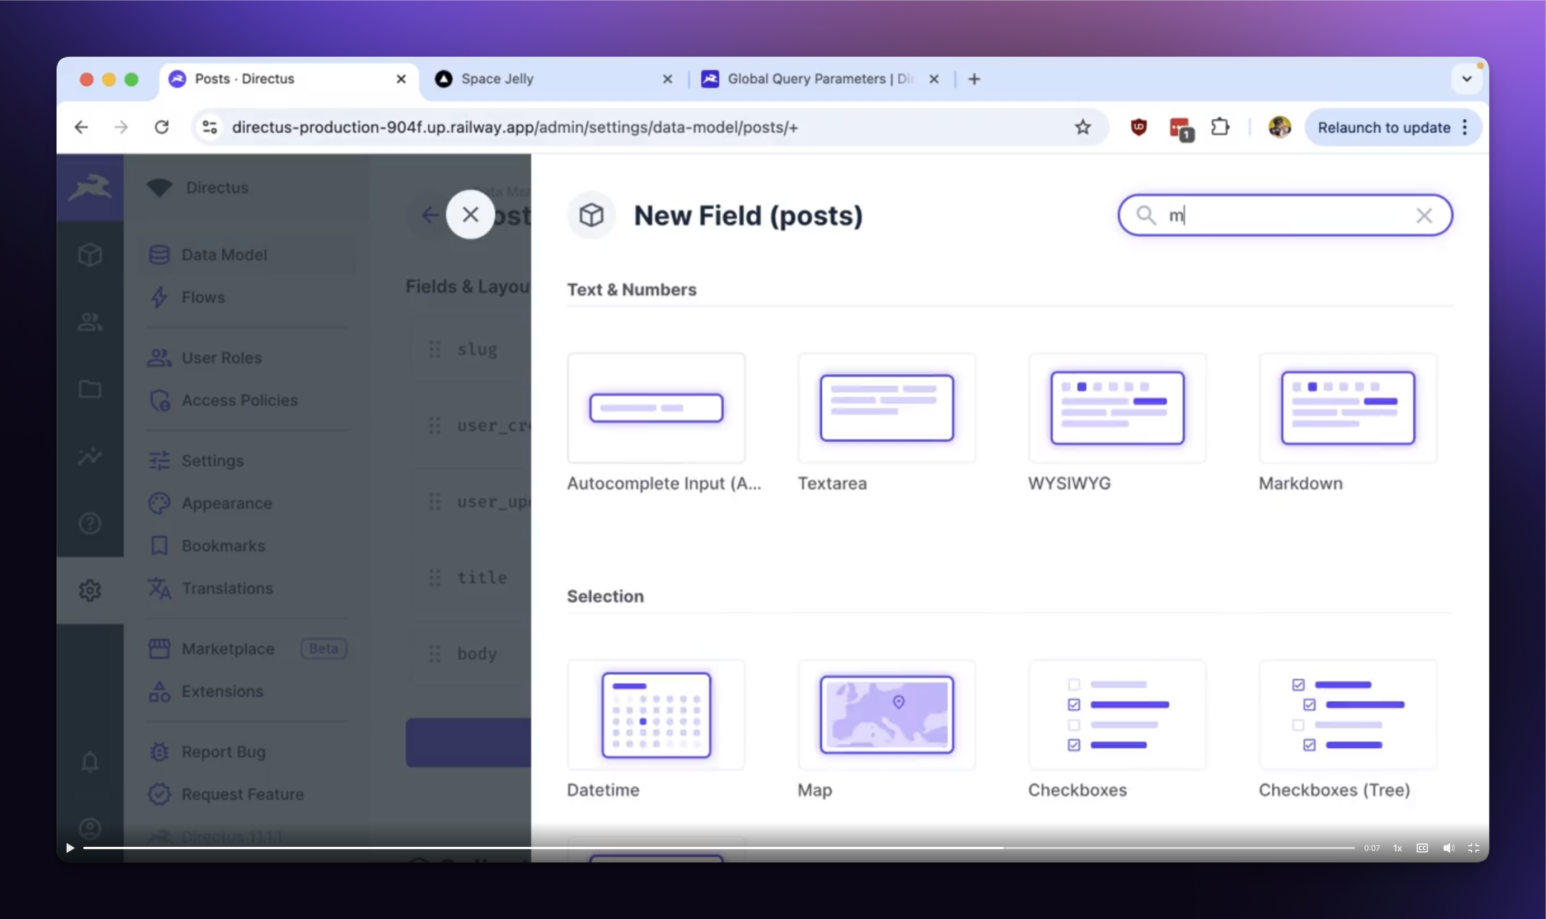Open the Marketplace page

247,648
